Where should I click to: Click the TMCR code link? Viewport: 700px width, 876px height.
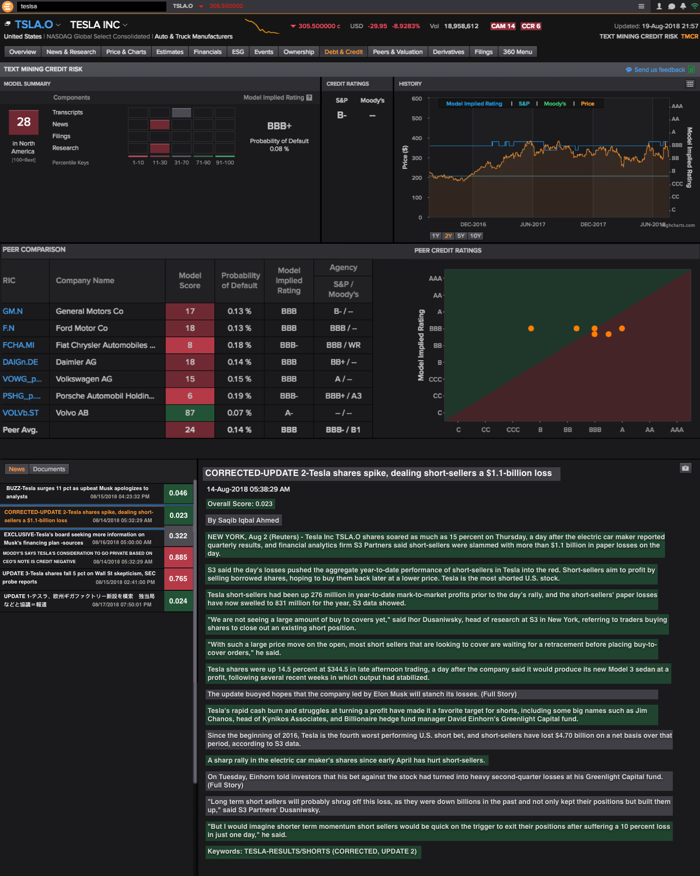(689, 36)
